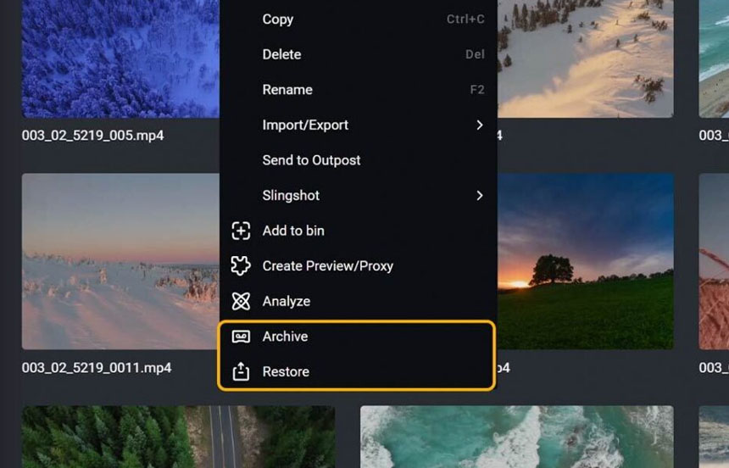Choose Copy from the context menu
Viewport: 729px width, 468px height.
(278, 19)
